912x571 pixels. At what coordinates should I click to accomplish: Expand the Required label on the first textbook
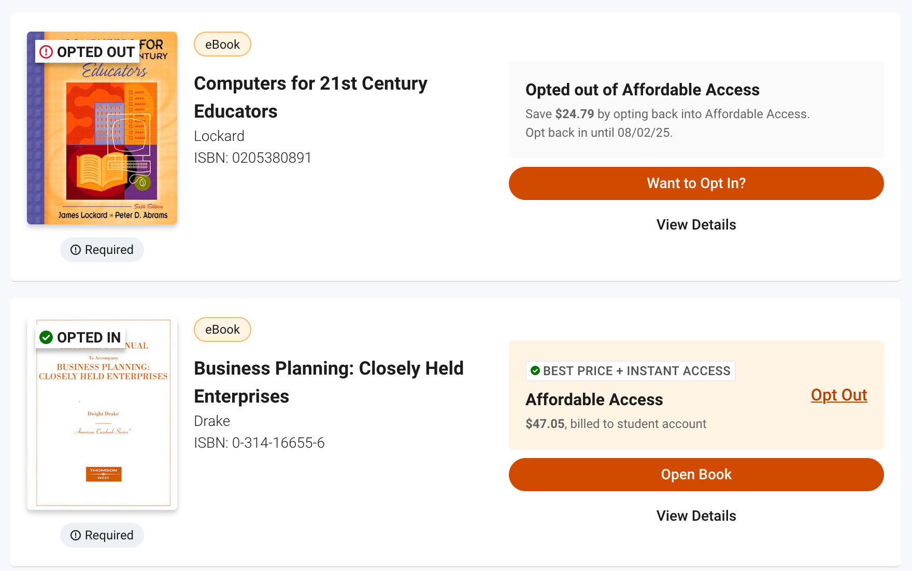(102, 249)
